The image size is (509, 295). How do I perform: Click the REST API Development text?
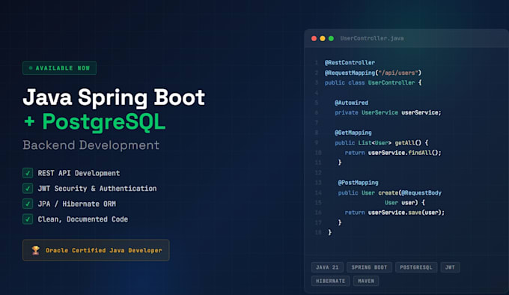pyautogui.click(x=79, y=173)
